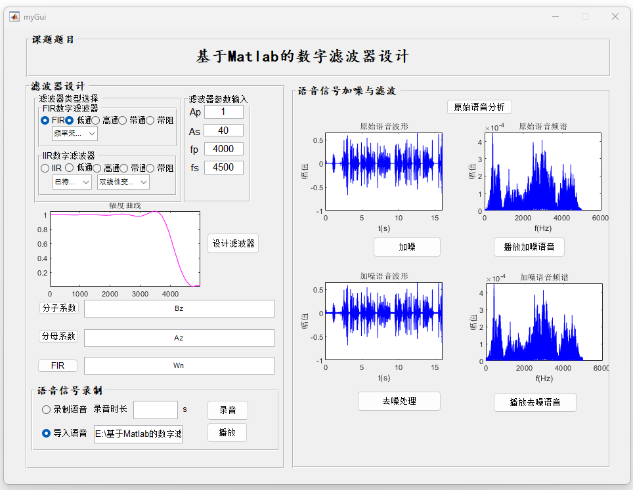Screen dimensions: 633x490
Task: Click the fs frequency input field
Action: [224, 167]
